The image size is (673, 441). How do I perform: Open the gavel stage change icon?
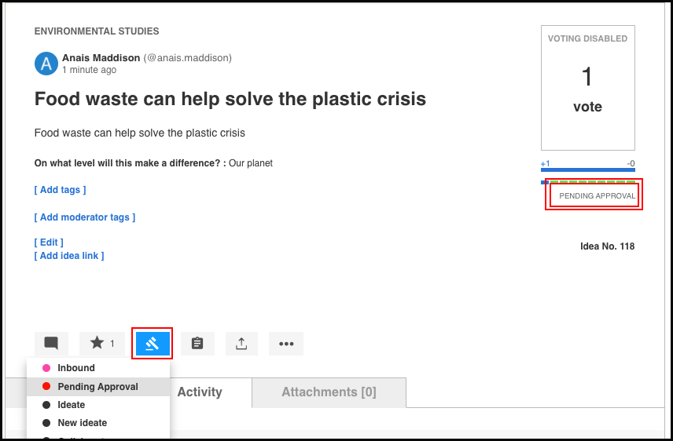tap(153, 343)
